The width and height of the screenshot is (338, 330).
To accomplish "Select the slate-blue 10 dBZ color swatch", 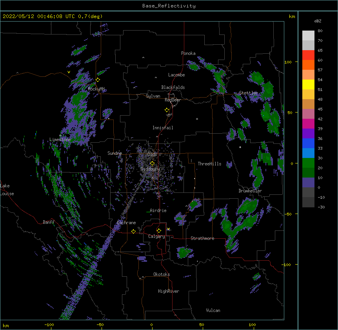I will point(308,183).
